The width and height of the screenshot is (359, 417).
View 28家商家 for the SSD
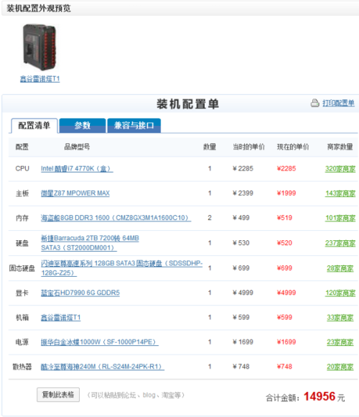340,268
